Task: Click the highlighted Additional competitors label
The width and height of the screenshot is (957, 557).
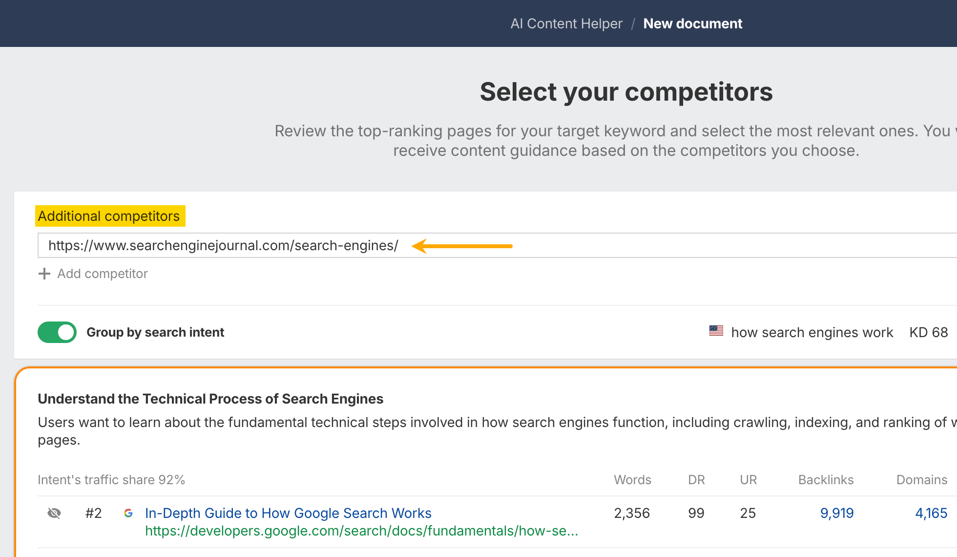Action: tap(110, 216)
